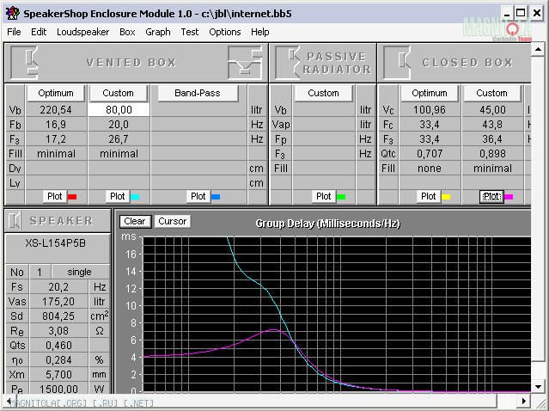The height and width of the screenshot is (411, 549).
Task: Click the blue plot color swatch
Action: 216,197
